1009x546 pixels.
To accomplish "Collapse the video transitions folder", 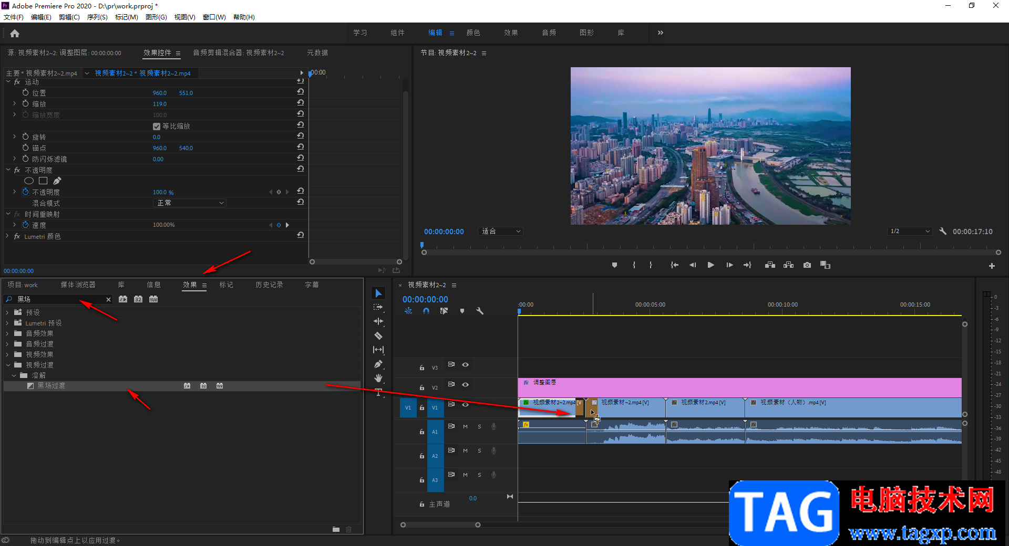I will coord(7,365).
